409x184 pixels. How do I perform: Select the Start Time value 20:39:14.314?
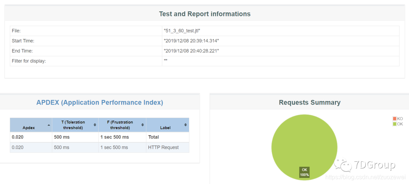pyautogui.click(x=191, y=41)
